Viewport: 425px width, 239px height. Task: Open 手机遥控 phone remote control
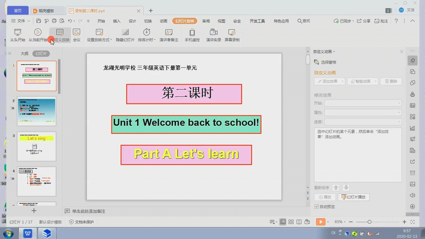click(192, 35)
